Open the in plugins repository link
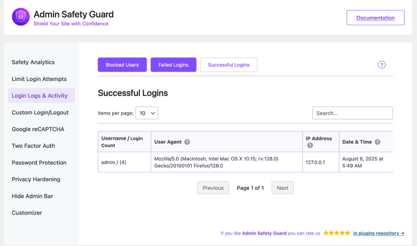This screenshot has height=246, width=417. tap(378, 233)
